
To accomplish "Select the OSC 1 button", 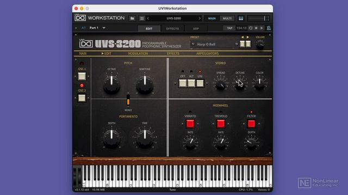I will 82,76.
